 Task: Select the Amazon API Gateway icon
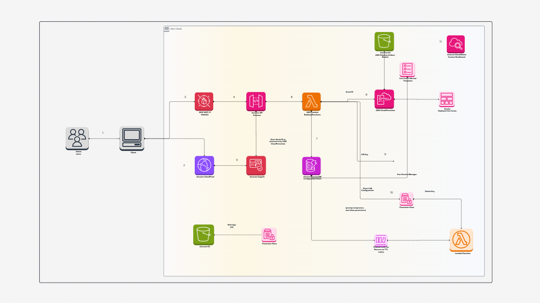point(256,101)
